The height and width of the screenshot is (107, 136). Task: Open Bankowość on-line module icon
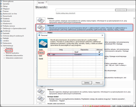(x=1, y=14)
